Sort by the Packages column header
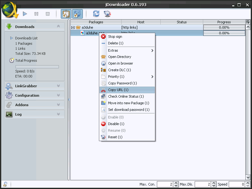Screen dimensions: 252x189 (96, 22)
